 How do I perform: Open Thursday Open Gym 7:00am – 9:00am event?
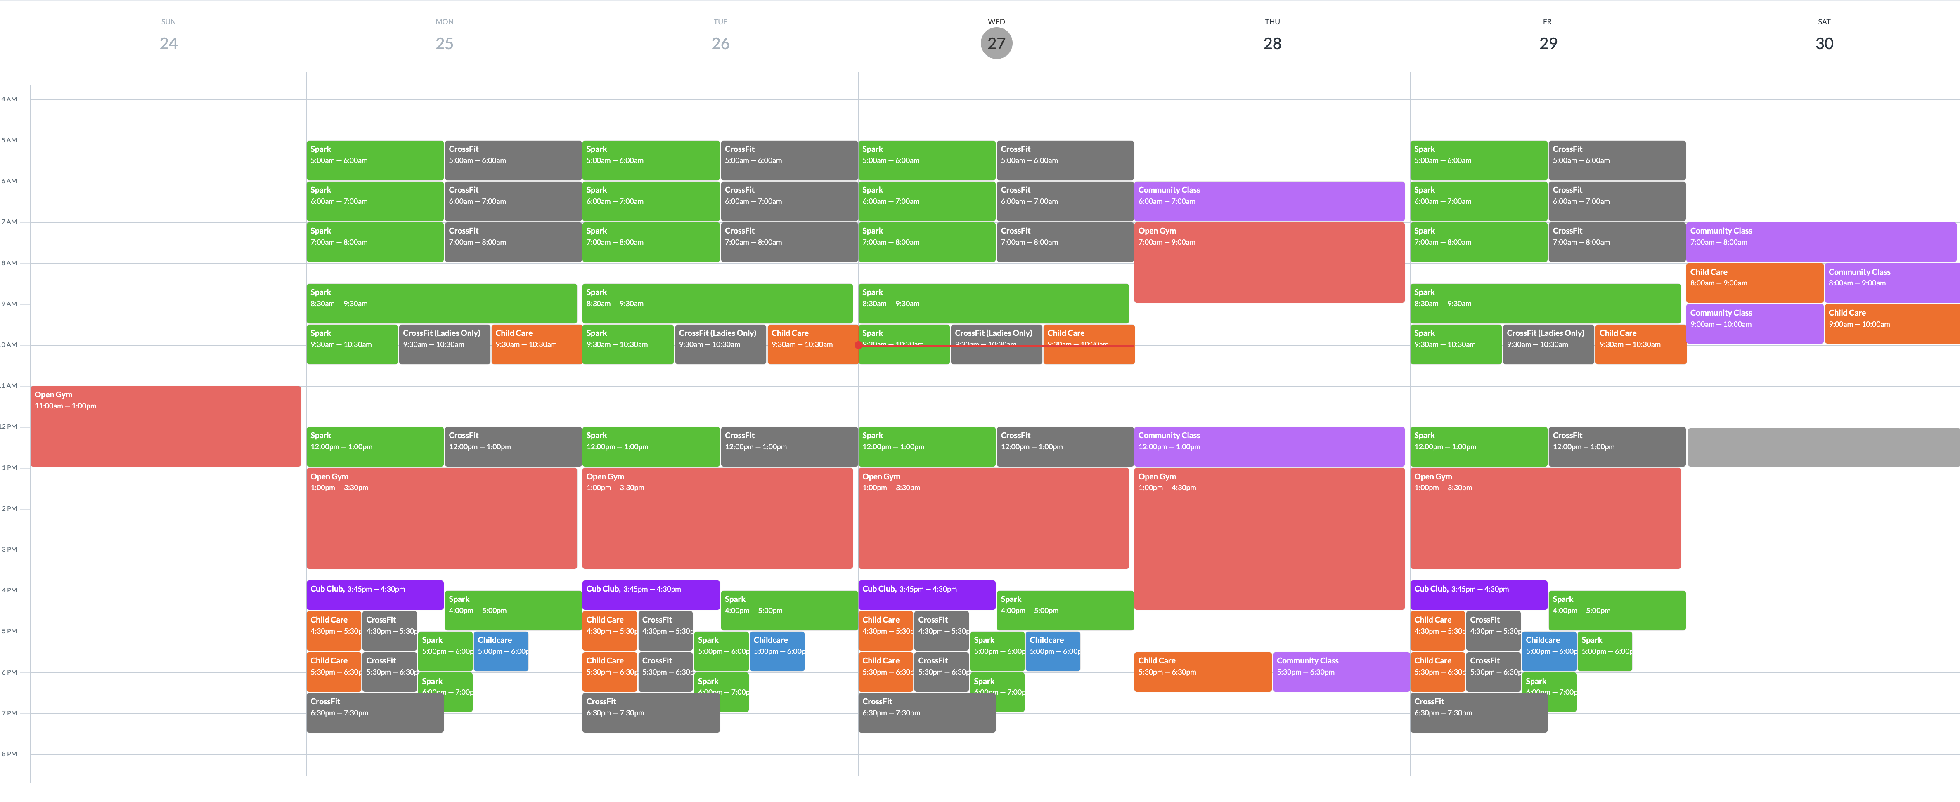(x=1269, y=262)
